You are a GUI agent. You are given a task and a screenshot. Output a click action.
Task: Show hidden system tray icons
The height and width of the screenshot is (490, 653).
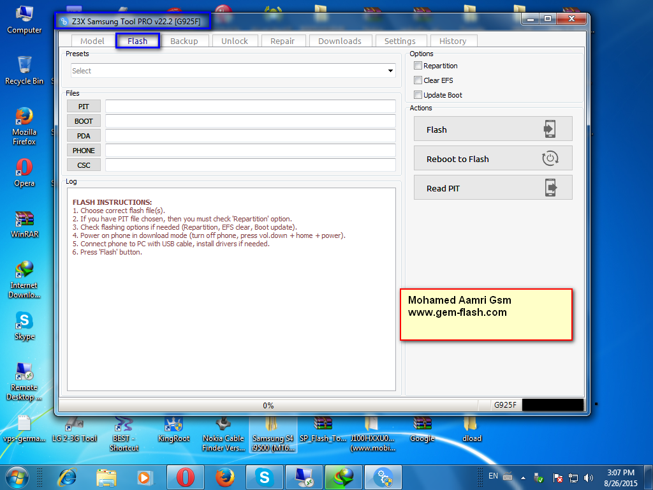(x=523, y=477)
